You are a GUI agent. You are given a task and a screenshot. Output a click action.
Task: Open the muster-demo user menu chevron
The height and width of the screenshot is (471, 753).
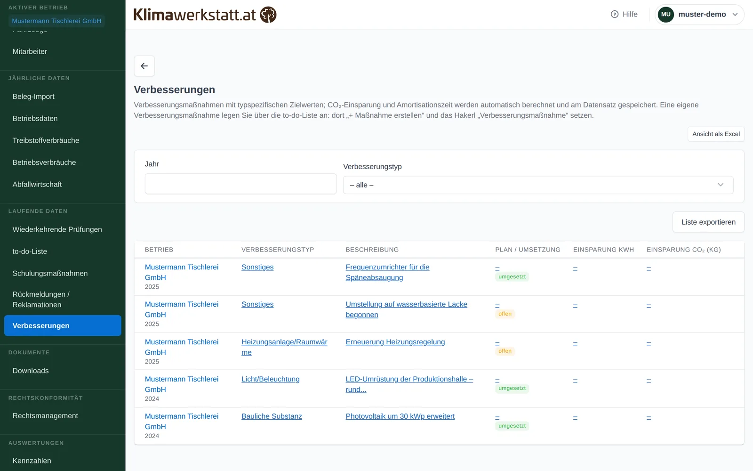735,15
